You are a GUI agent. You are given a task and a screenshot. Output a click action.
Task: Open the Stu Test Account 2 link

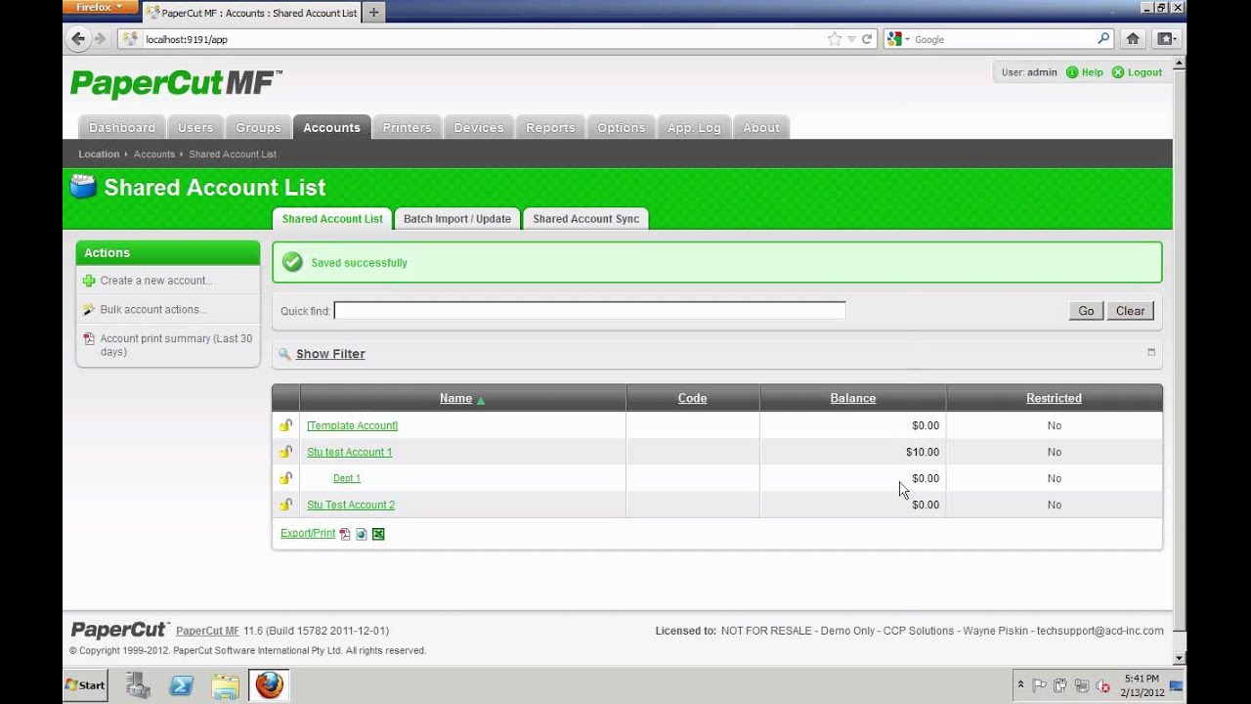click(351, 505)
